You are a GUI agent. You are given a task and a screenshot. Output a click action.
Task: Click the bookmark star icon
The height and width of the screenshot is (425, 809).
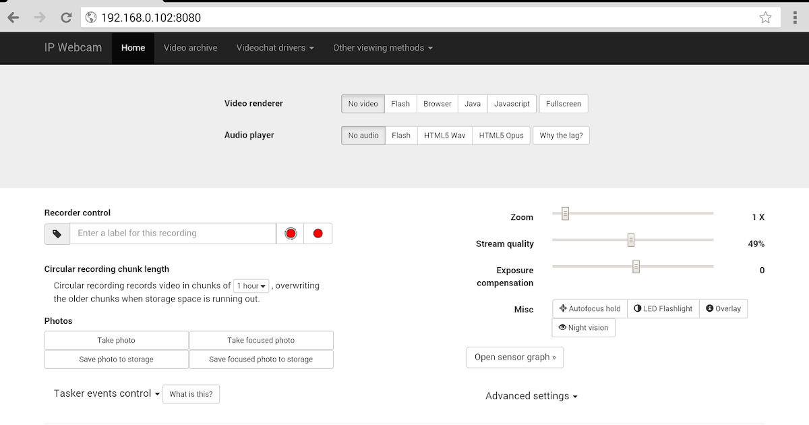765,18
